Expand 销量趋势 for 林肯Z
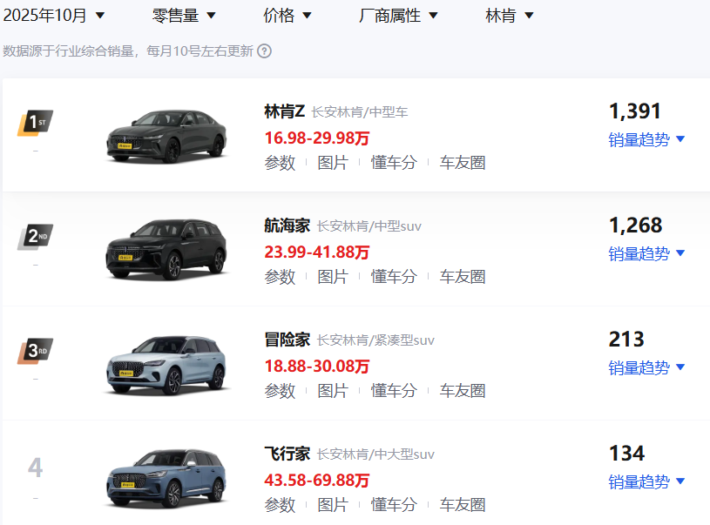 [x=646, y=139]
